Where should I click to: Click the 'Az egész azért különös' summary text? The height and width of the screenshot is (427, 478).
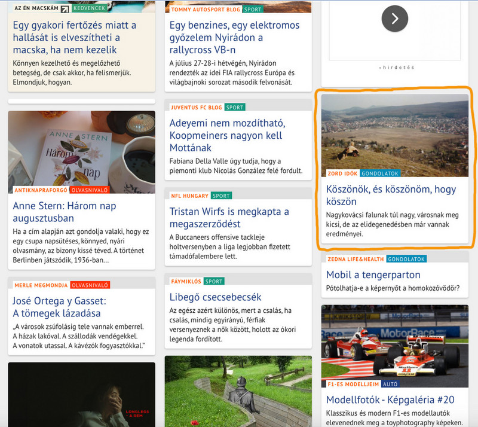232,325
